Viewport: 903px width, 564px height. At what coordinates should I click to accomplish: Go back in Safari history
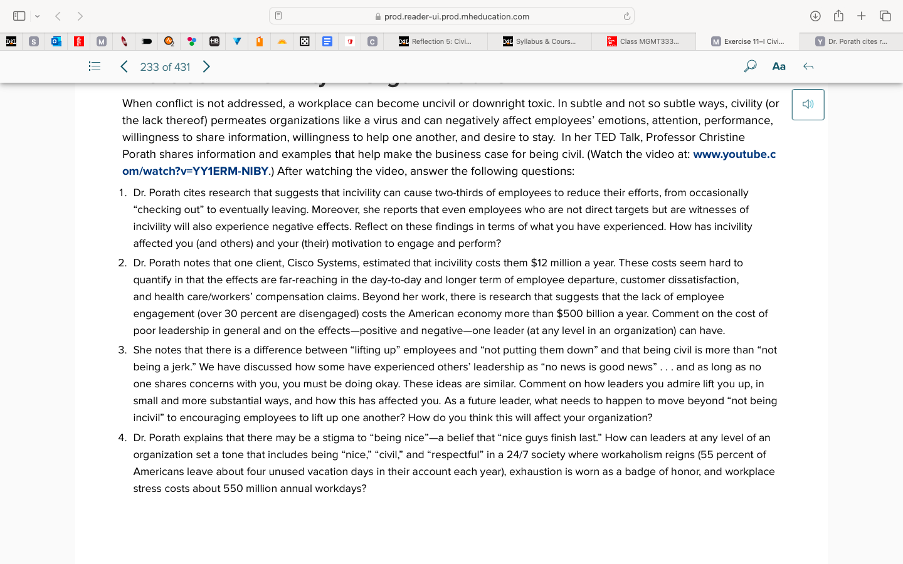click(58, 16)
